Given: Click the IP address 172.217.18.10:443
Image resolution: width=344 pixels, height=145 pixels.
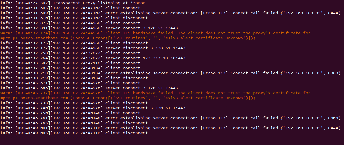Looking at the screenshot, I should pos(164,58).
